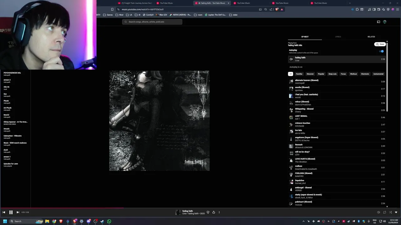Open the Brave playlist music note icon

click(x=370, y=9)
